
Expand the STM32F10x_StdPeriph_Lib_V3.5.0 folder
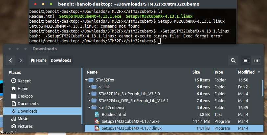click(x=90, y=94)
